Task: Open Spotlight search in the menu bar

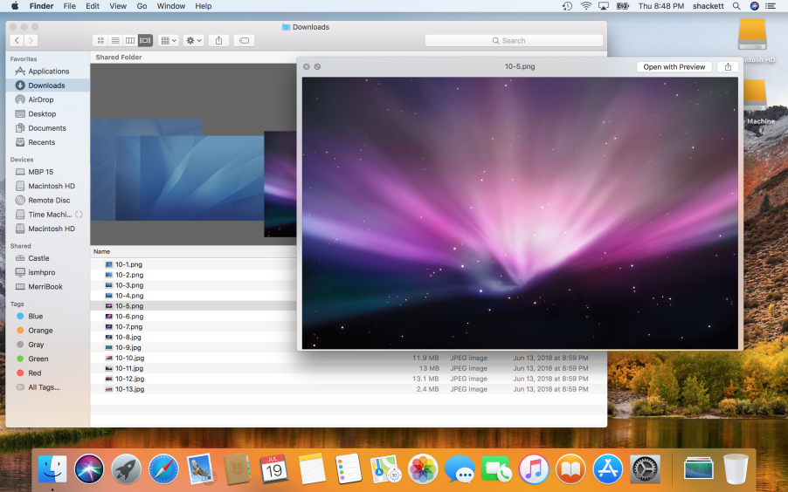Action: [x=736, y=6]
